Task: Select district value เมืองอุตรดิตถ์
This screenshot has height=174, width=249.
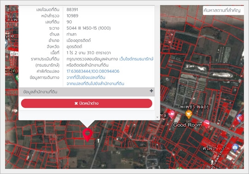Action: (x=78, y=41)
